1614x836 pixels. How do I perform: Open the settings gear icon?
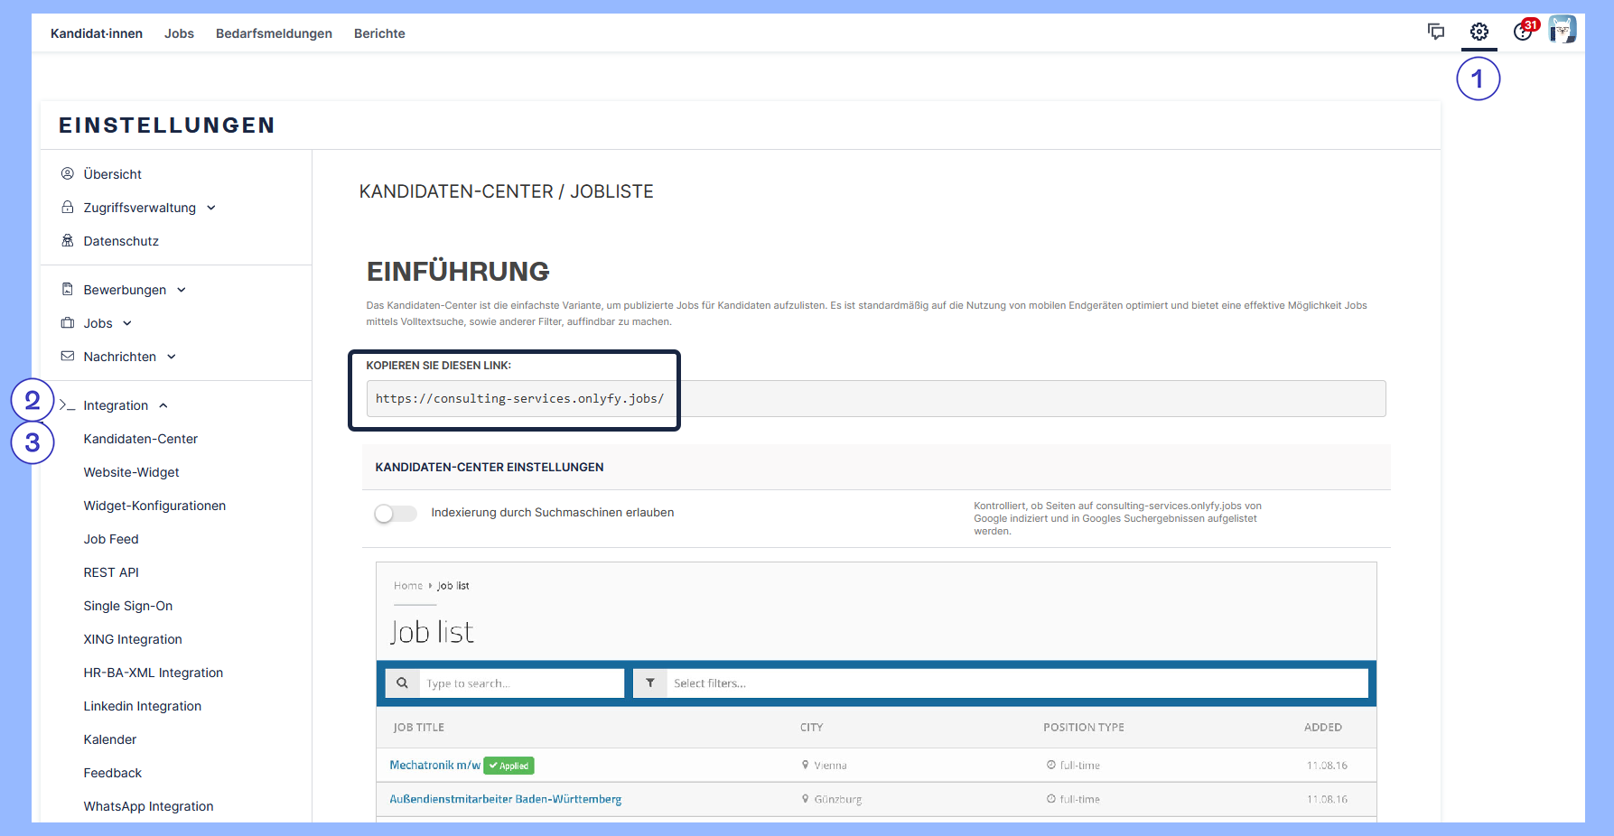pos(1479,33)
